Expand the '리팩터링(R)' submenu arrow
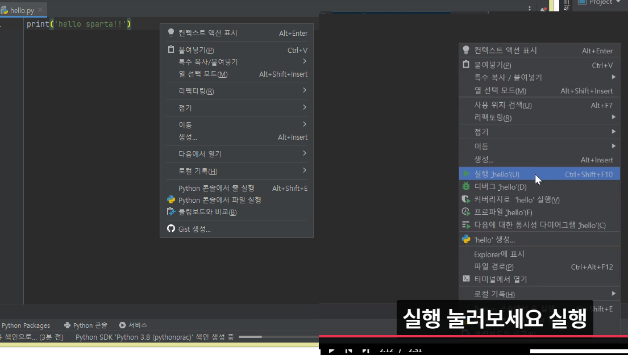 [x=305, y=90]
